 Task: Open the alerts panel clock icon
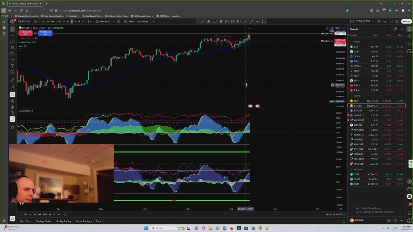(x=409, y=36)
